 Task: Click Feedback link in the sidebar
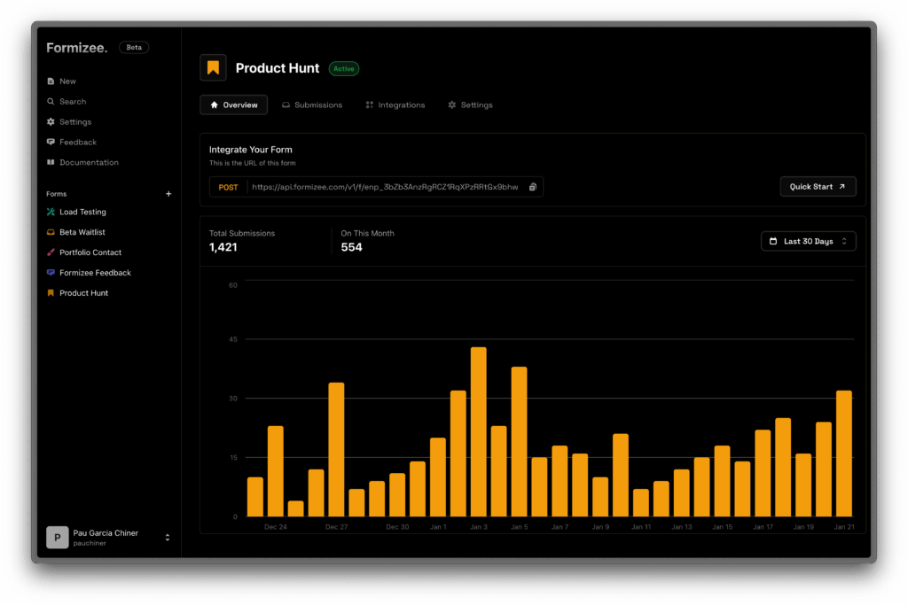pyautogui.click(x=77, y=143)
